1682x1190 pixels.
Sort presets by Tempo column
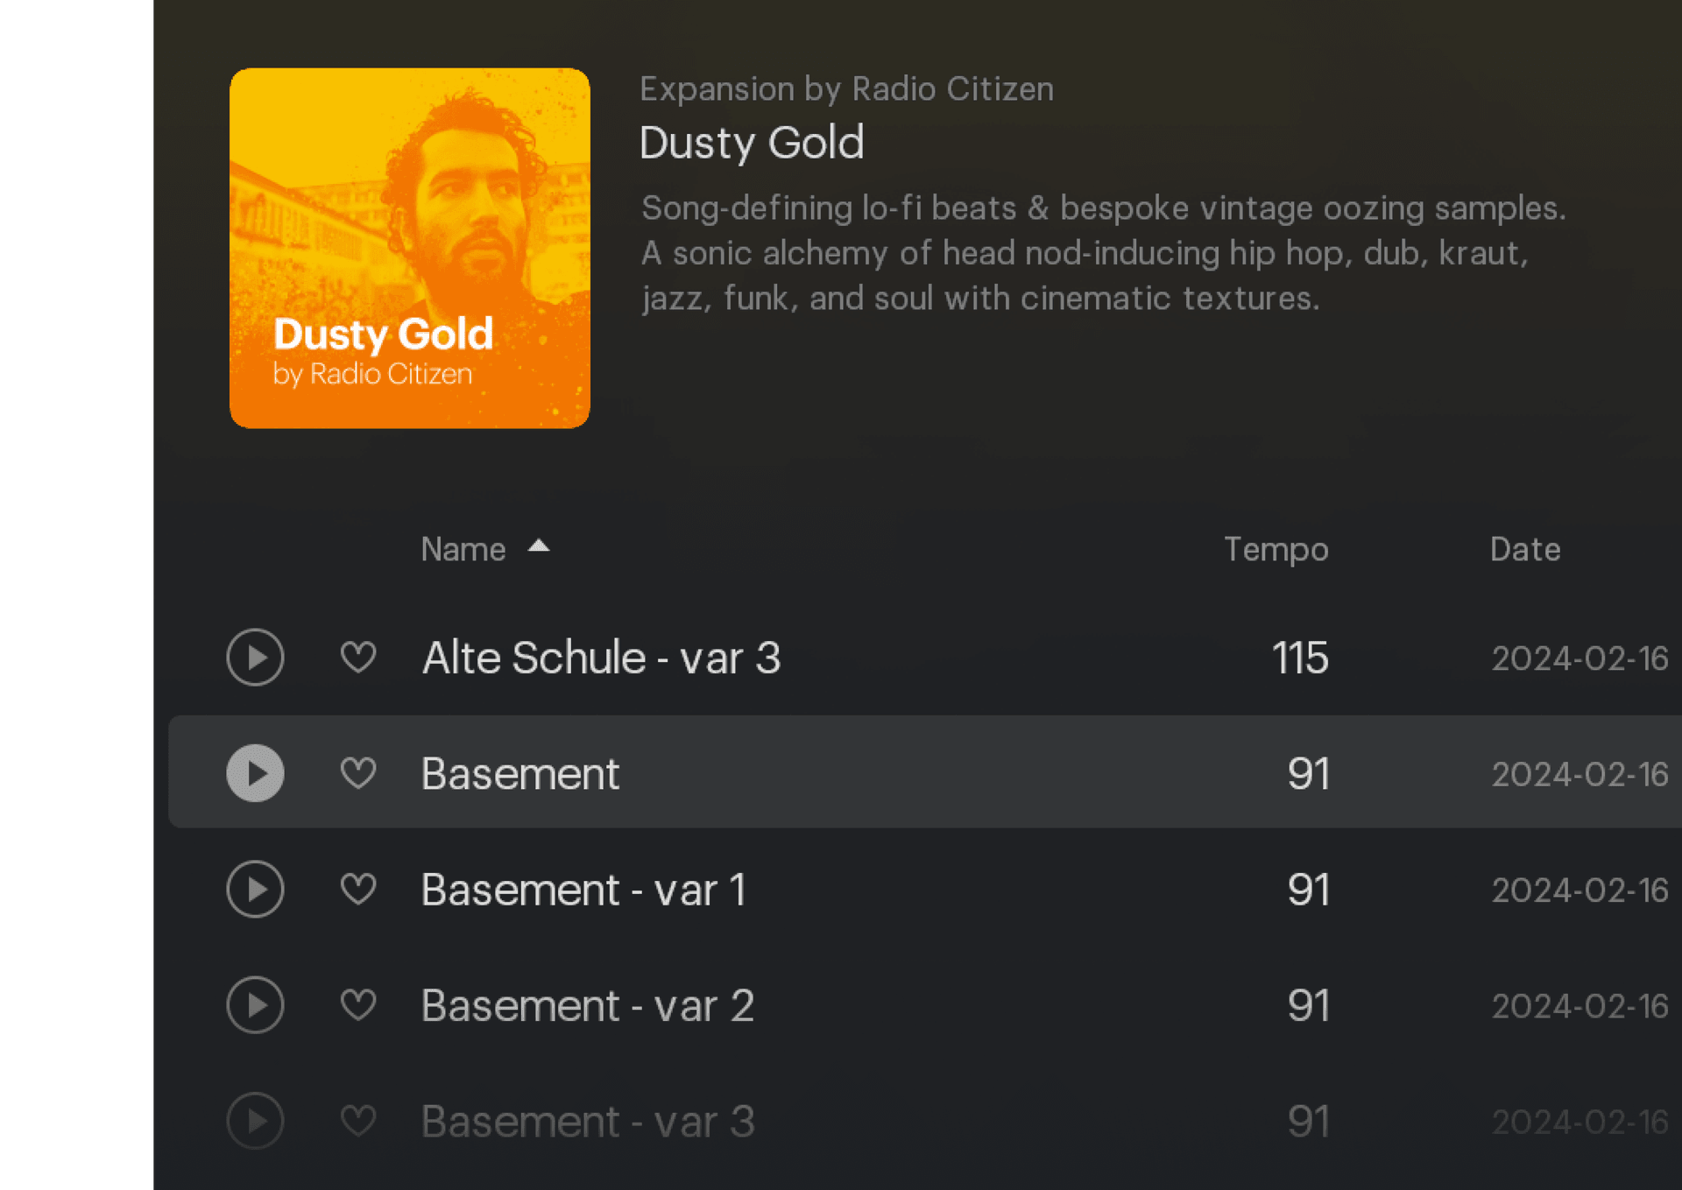[1276, 549]
